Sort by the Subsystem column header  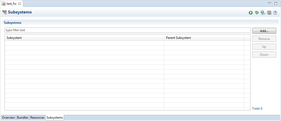point(84,38)
